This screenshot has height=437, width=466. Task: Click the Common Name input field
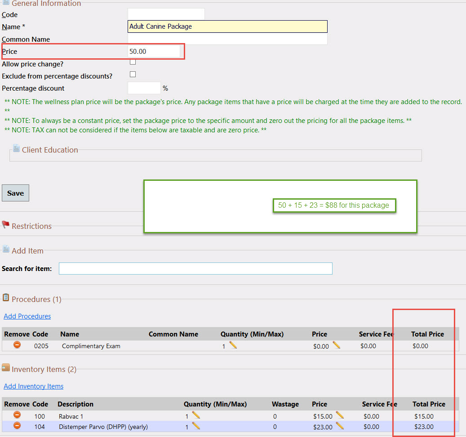(228, 39)
